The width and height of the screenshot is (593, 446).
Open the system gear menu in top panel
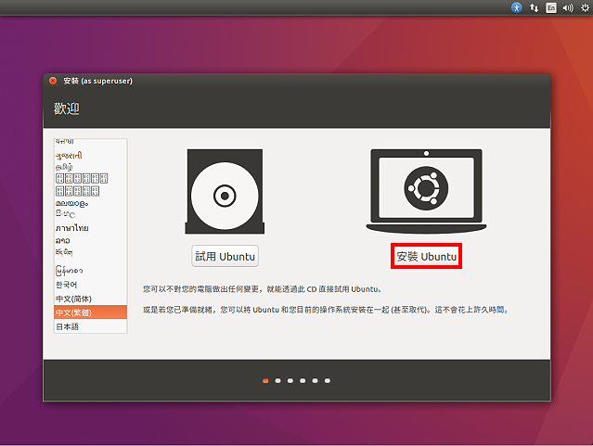(x=585, y=7)
